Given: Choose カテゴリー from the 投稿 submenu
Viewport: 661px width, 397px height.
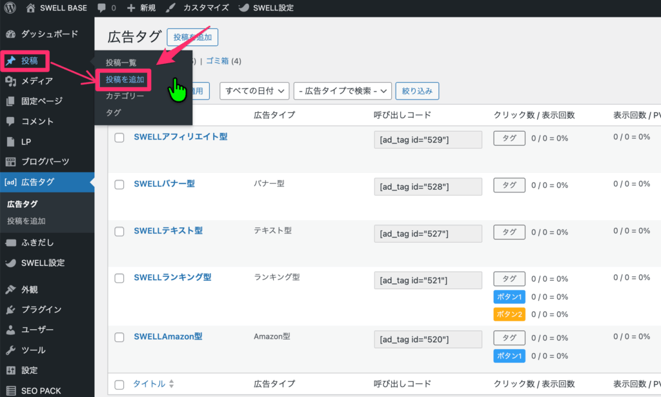Looking at the screenshot, I should pos(125,96).
